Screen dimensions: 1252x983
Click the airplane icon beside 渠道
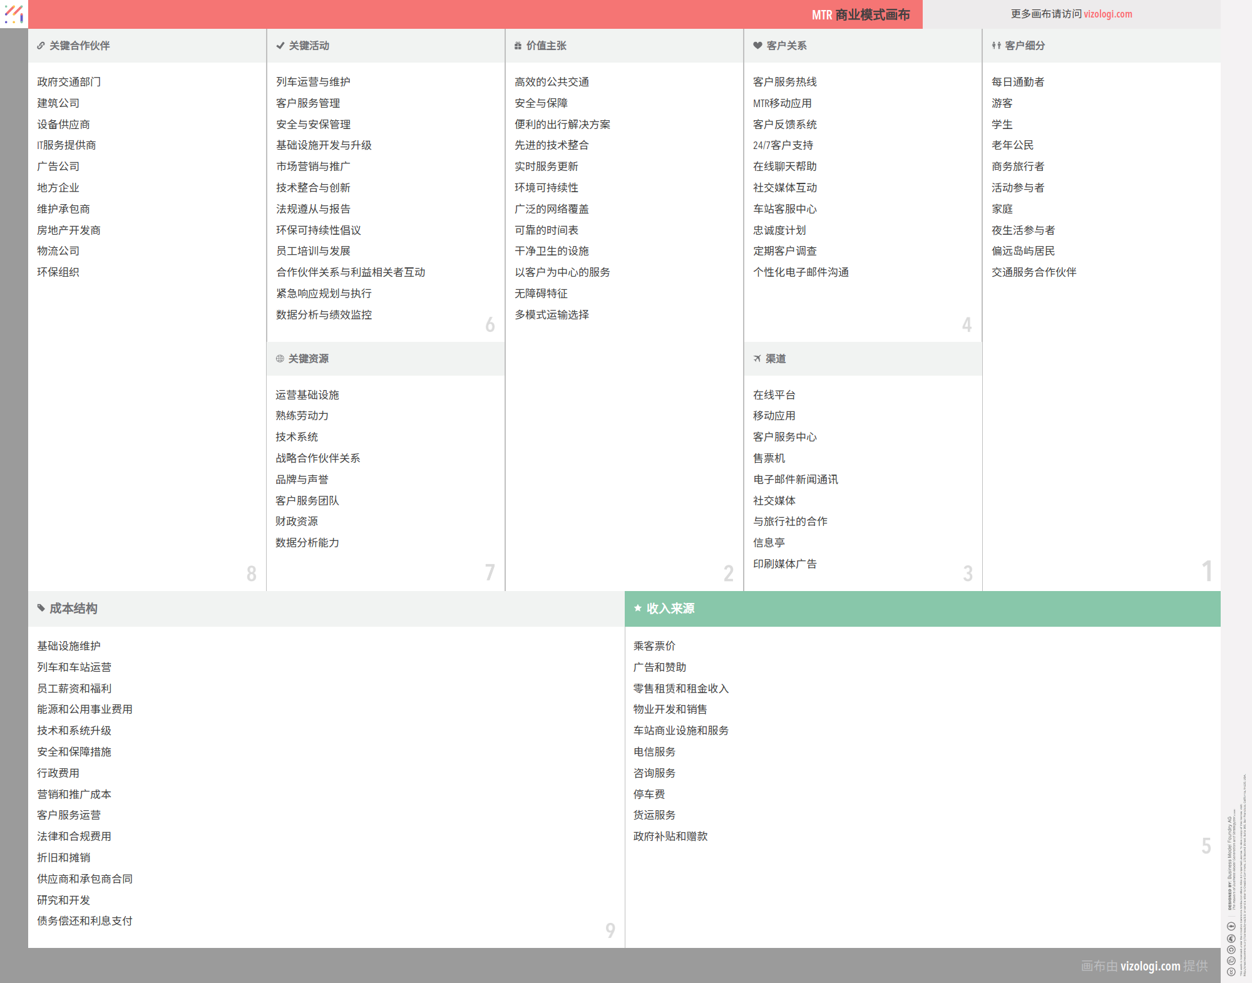click(757, 359)
